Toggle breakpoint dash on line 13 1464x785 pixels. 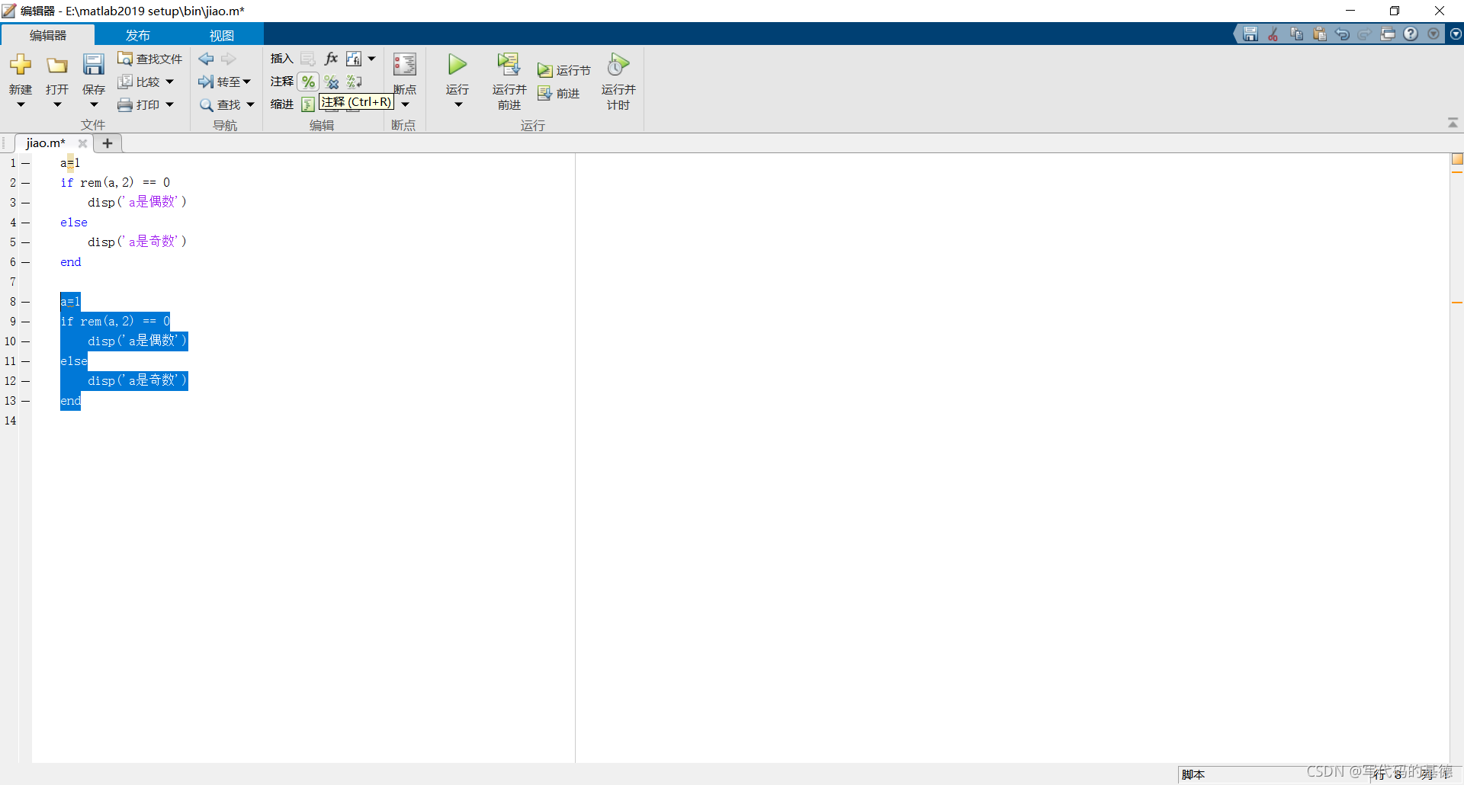tap(26, 401)
